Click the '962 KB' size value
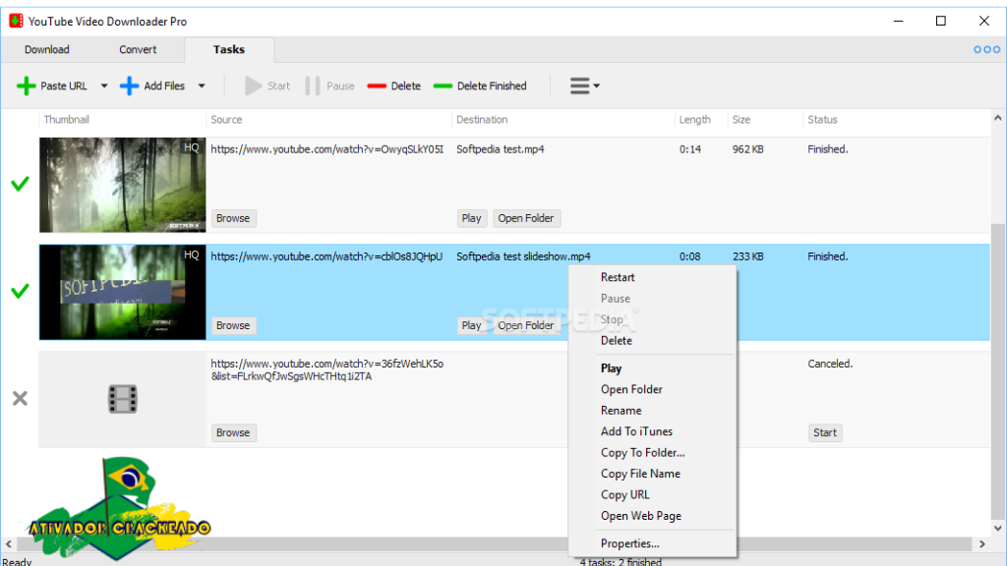Screen dimensions: 1007x566 [x=748, y=149]
